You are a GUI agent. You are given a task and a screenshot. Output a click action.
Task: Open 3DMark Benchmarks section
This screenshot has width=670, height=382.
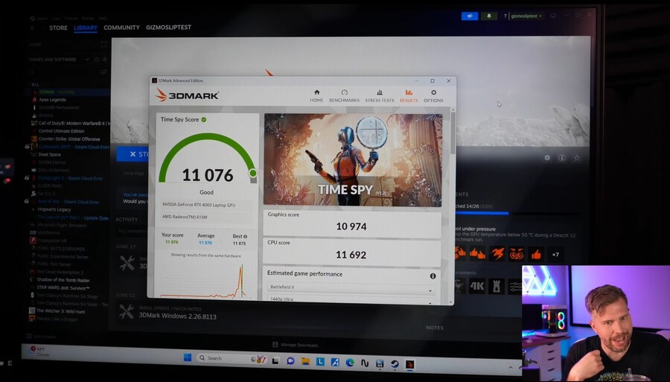point(344,96)
